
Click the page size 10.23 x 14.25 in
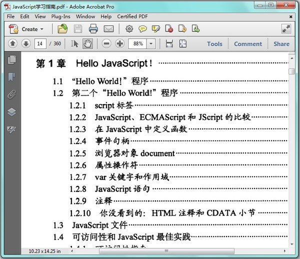pos(44,251)
